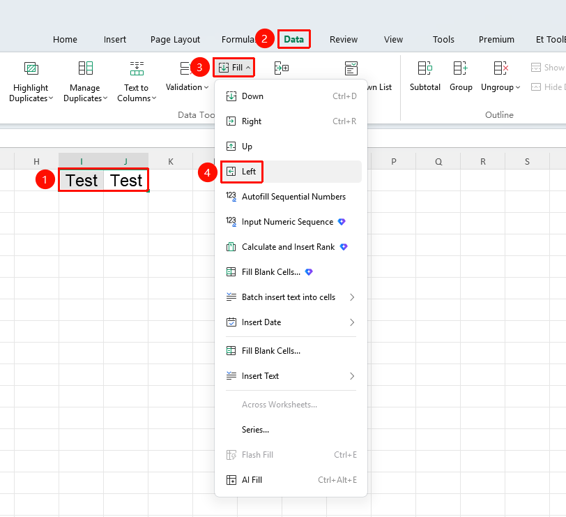Image resolution: width=566 pixels, height=517 pixels.
Task: Click the Manage Duplicates icon
Action: [86, 68]
